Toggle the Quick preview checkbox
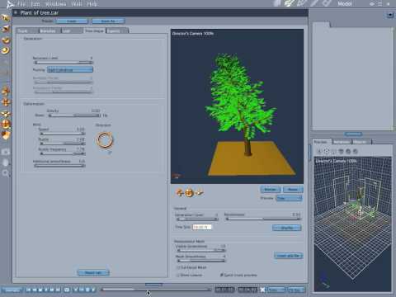 222,275
